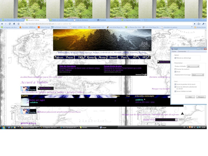Toggle Suivre les éléments sélectionnés au clavier
Image resolution: width=208 pixels, height=156 pixels.
coord(175,87)
